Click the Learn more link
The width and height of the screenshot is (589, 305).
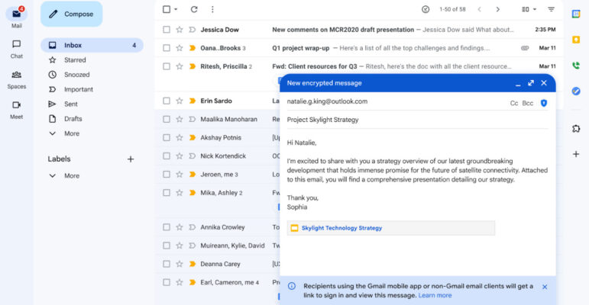435,295
